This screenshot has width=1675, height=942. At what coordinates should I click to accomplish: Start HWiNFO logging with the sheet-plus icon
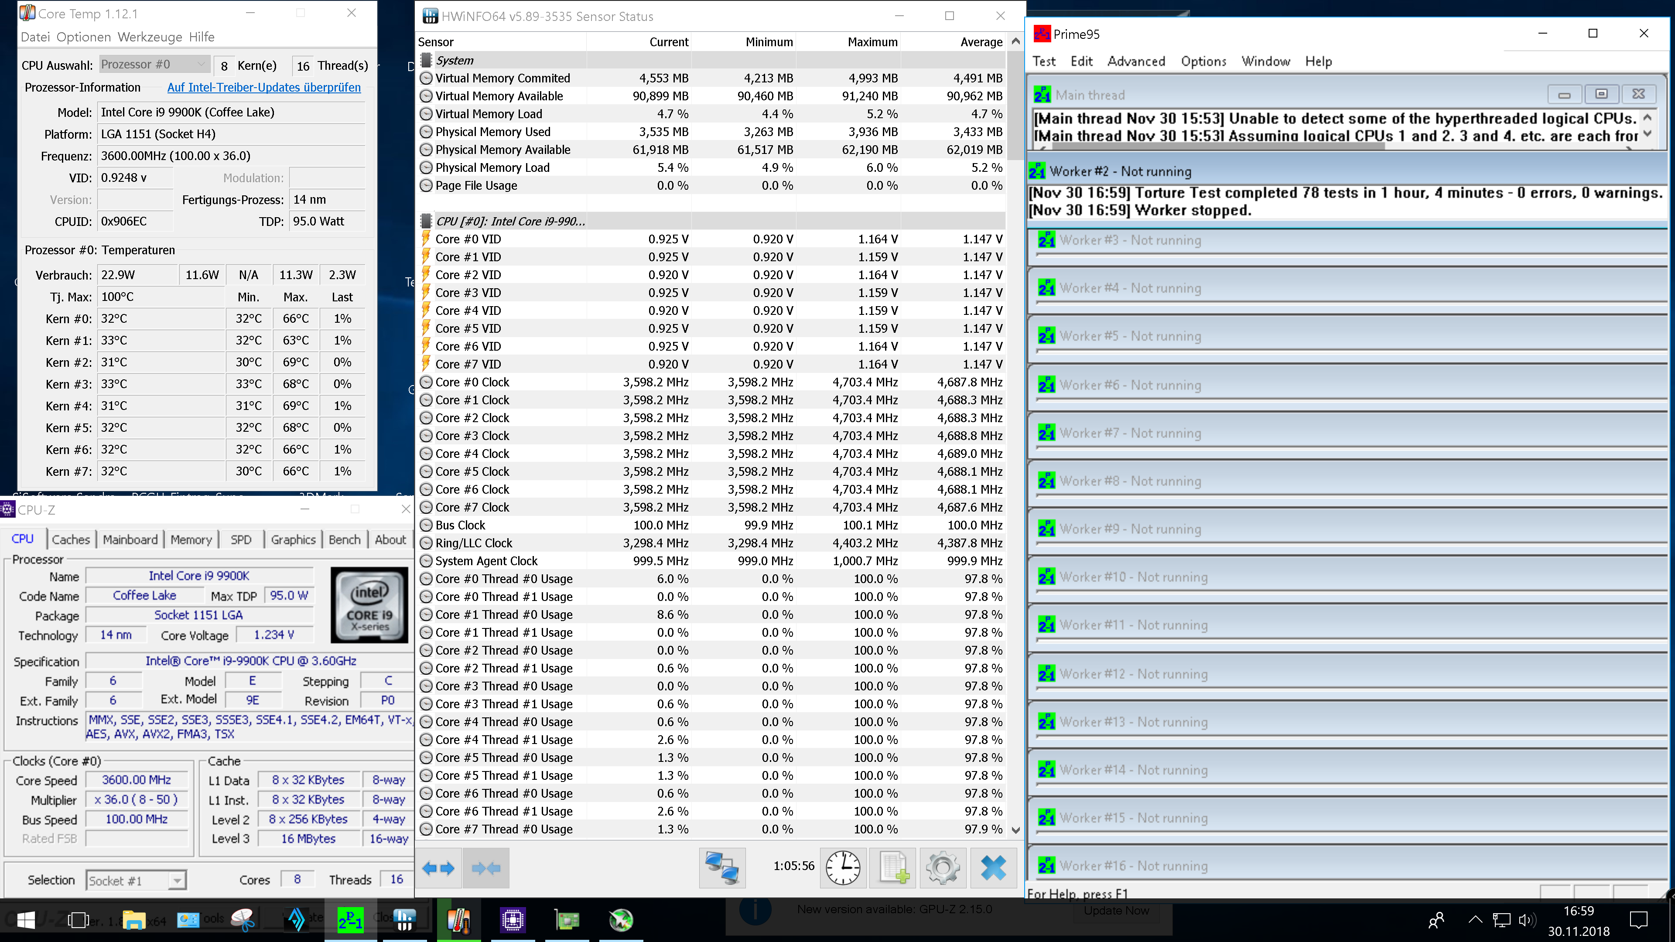tap(893, 867)
